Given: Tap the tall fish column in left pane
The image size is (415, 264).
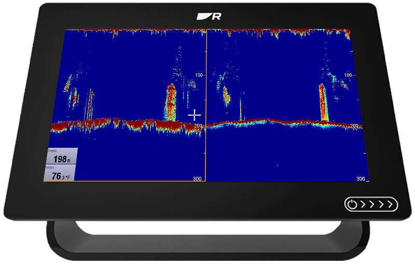Looking at the screenshot, I should click(x=171, y=103).
